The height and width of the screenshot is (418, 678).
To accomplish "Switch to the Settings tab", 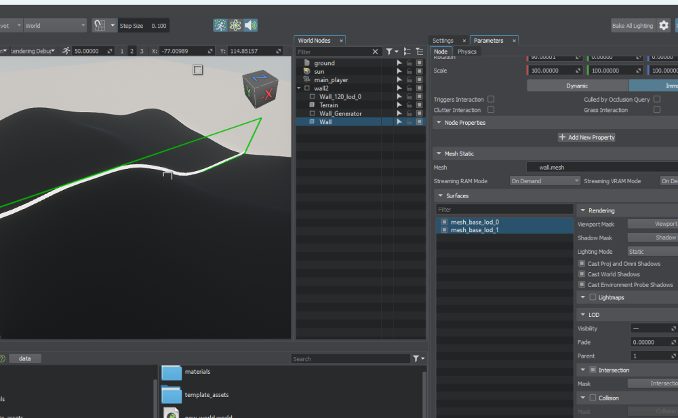I will coord(443,41).
